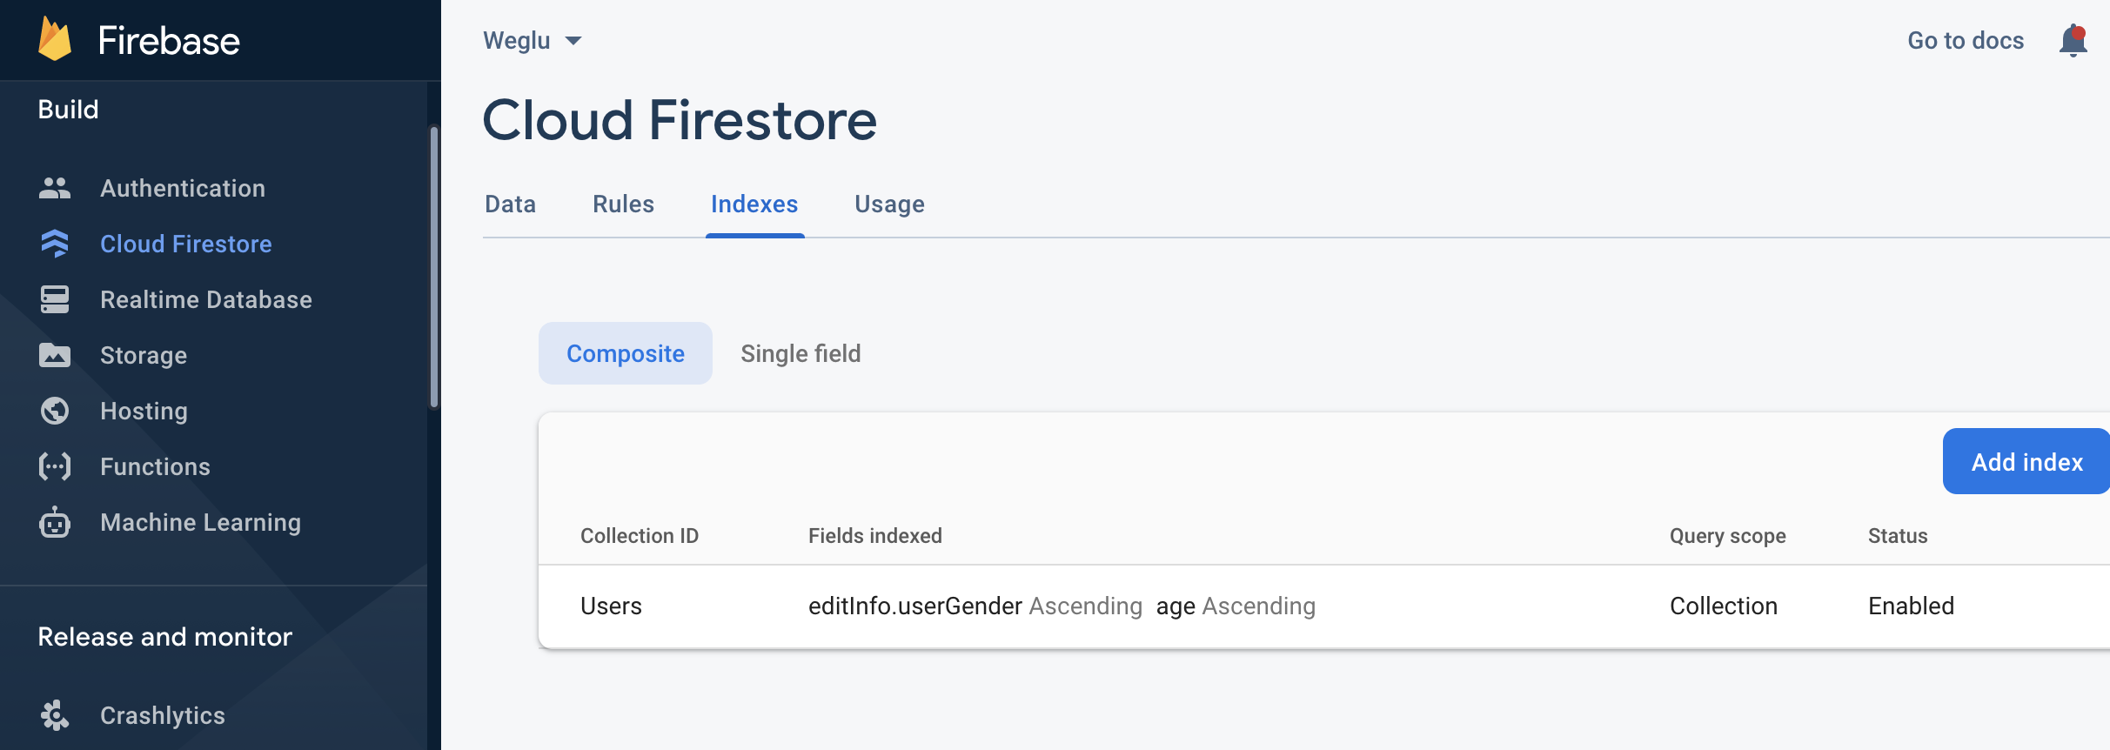This screenshot has width=2110, height=750.
Task: Go to Storage in the sidebar
Action: [x=144, y=355]
